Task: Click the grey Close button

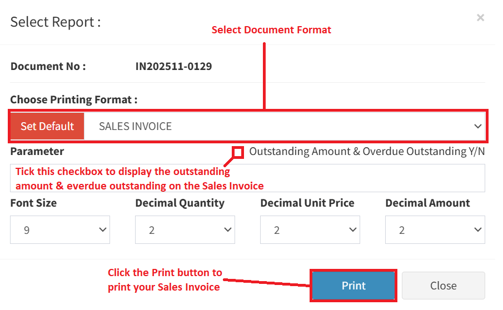Action: [443, 286]
